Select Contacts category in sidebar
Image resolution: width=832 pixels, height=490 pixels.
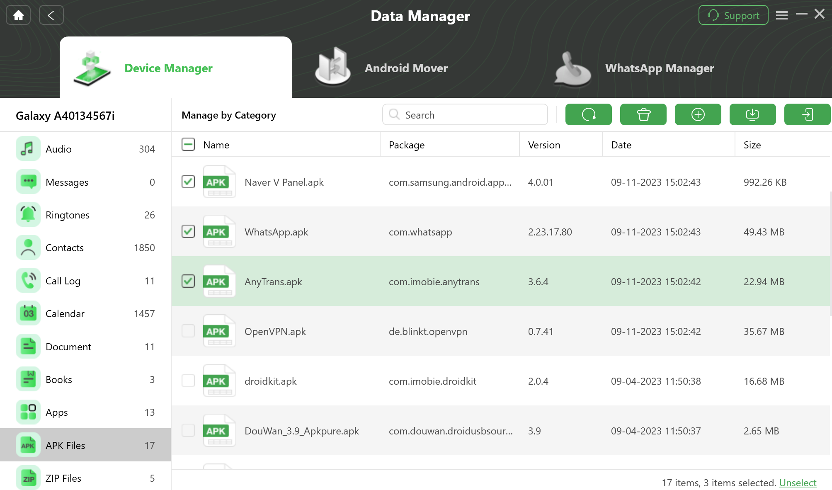tap(85, 247)
